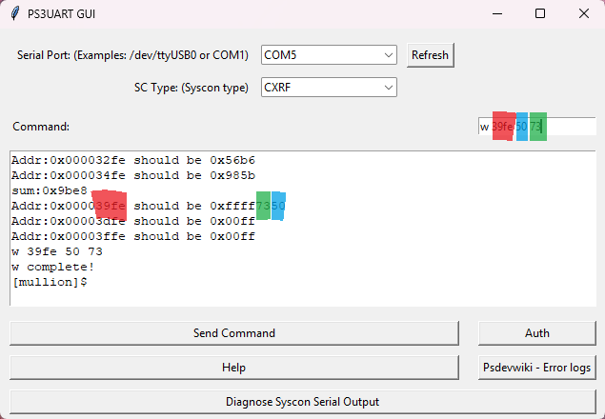Click the red highlight in the Command field

[x=503, y=126]
